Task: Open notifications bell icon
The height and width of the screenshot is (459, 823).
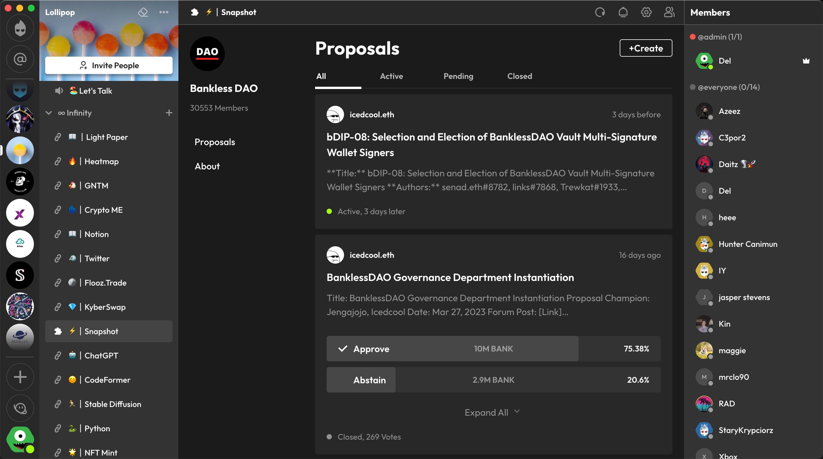Action: click(623, 12)
